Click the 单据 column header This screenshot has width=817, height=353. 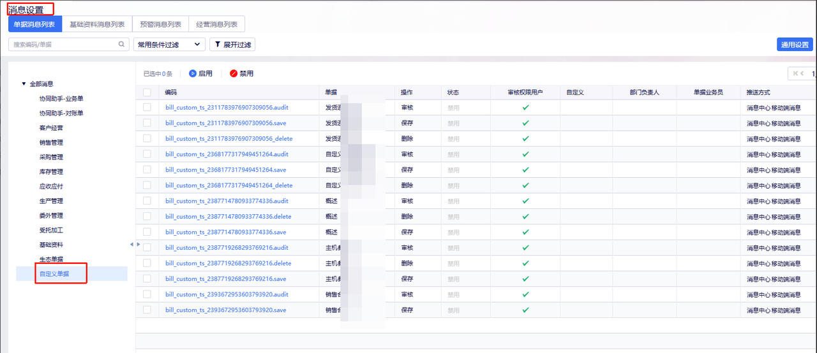[x=331, y=92]
